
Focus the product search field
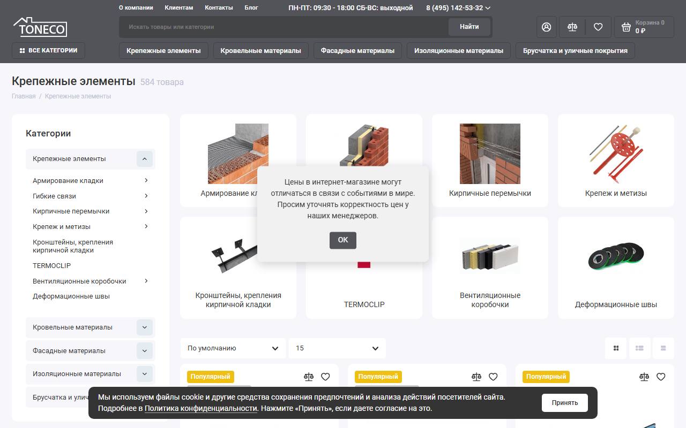pyautogui.click(x=284, y=27)
